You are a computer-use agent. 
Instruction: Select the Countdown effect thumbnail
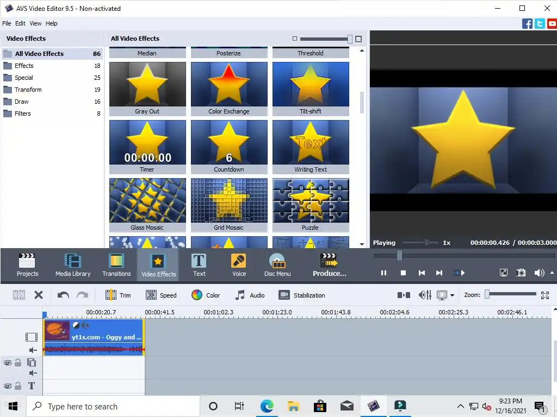[x=229, y=147]
